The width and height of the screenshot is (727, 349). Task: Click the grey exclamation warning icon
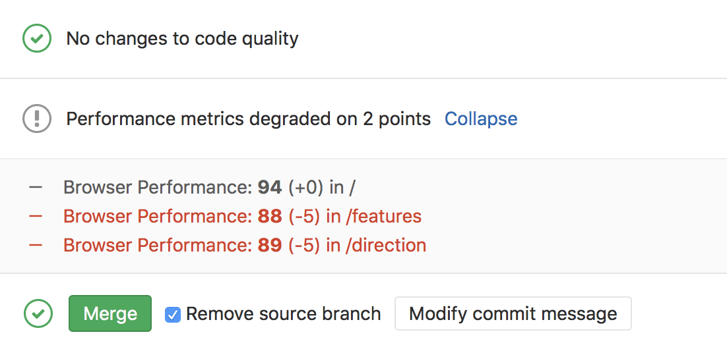tap(37, 119)
